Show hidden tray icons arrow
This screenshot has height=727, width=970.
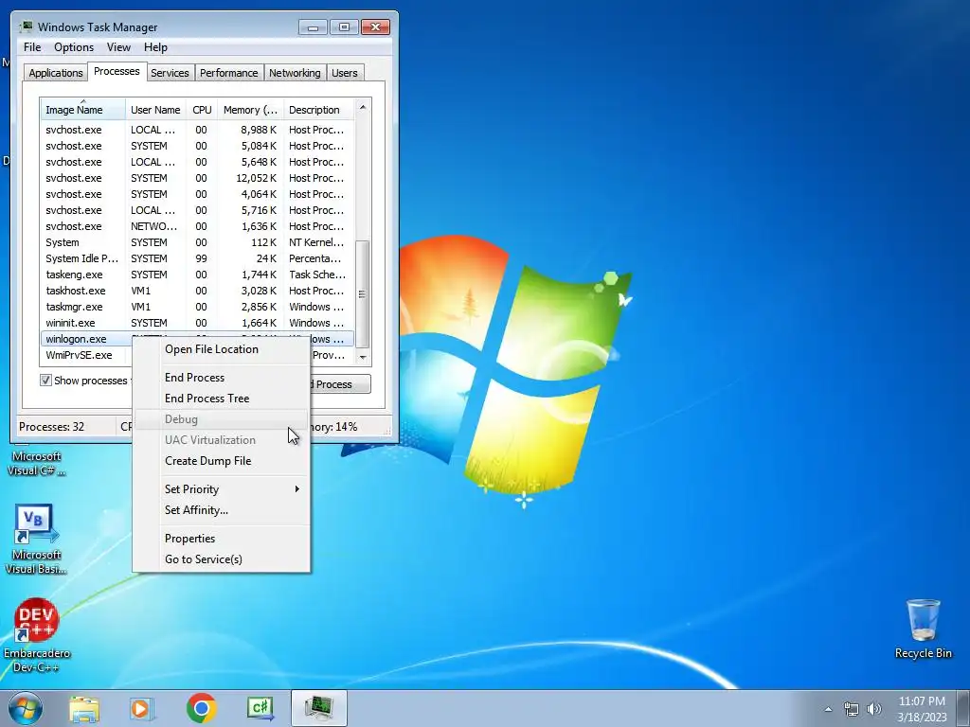click(x=828, y=709)
